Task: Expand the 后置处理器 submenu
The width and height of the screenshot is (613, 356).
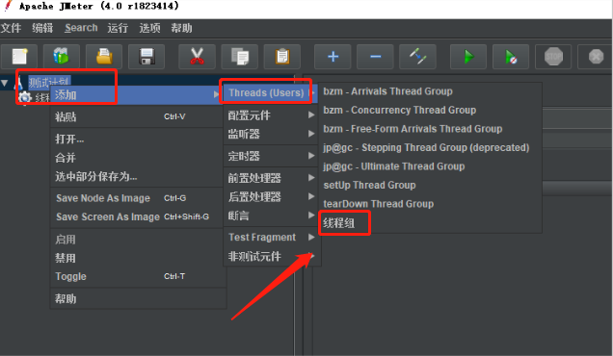Action: (x=271, y=196)
